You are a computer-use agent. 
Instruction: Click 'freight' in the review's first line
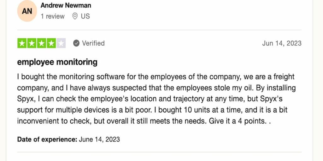(x=284, y=77)
